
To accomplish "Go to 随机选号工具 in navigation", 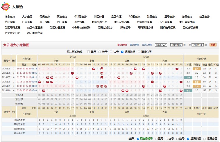I will [x=168, y=28].
